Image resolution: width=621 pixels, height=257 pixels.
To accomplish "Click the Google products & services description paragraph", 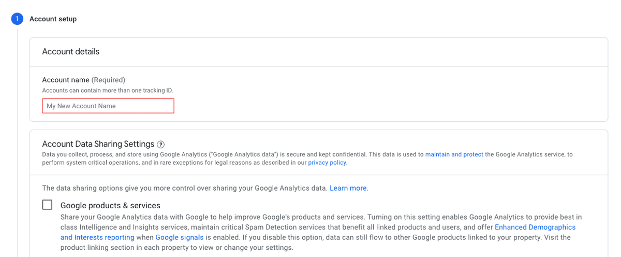I will point(321,232).
